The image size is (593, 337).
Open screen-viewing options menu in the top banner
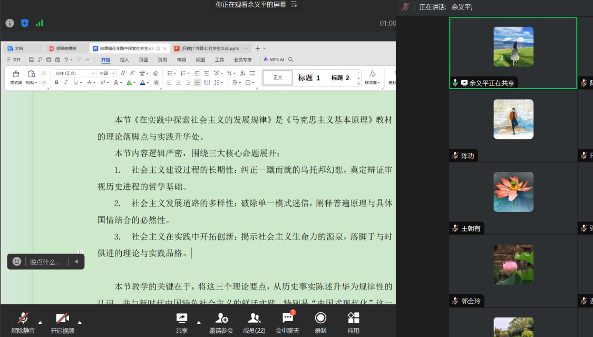(294, 4)
